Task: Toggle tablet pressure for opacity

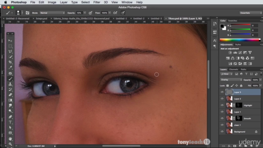Action: click(90, 13)
